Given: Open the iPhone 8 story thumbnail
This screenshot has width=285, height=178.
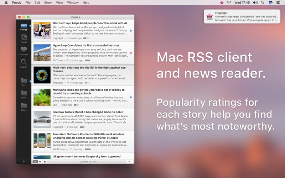Looking at the screenshot, I should click(42, 141).
